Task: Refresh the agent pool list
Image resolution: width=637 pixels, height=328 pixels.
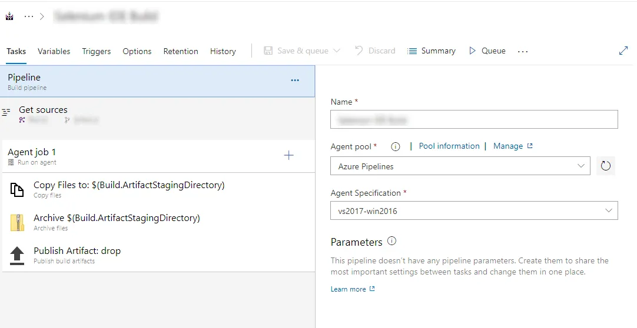Action: click(x=605, y=166)
